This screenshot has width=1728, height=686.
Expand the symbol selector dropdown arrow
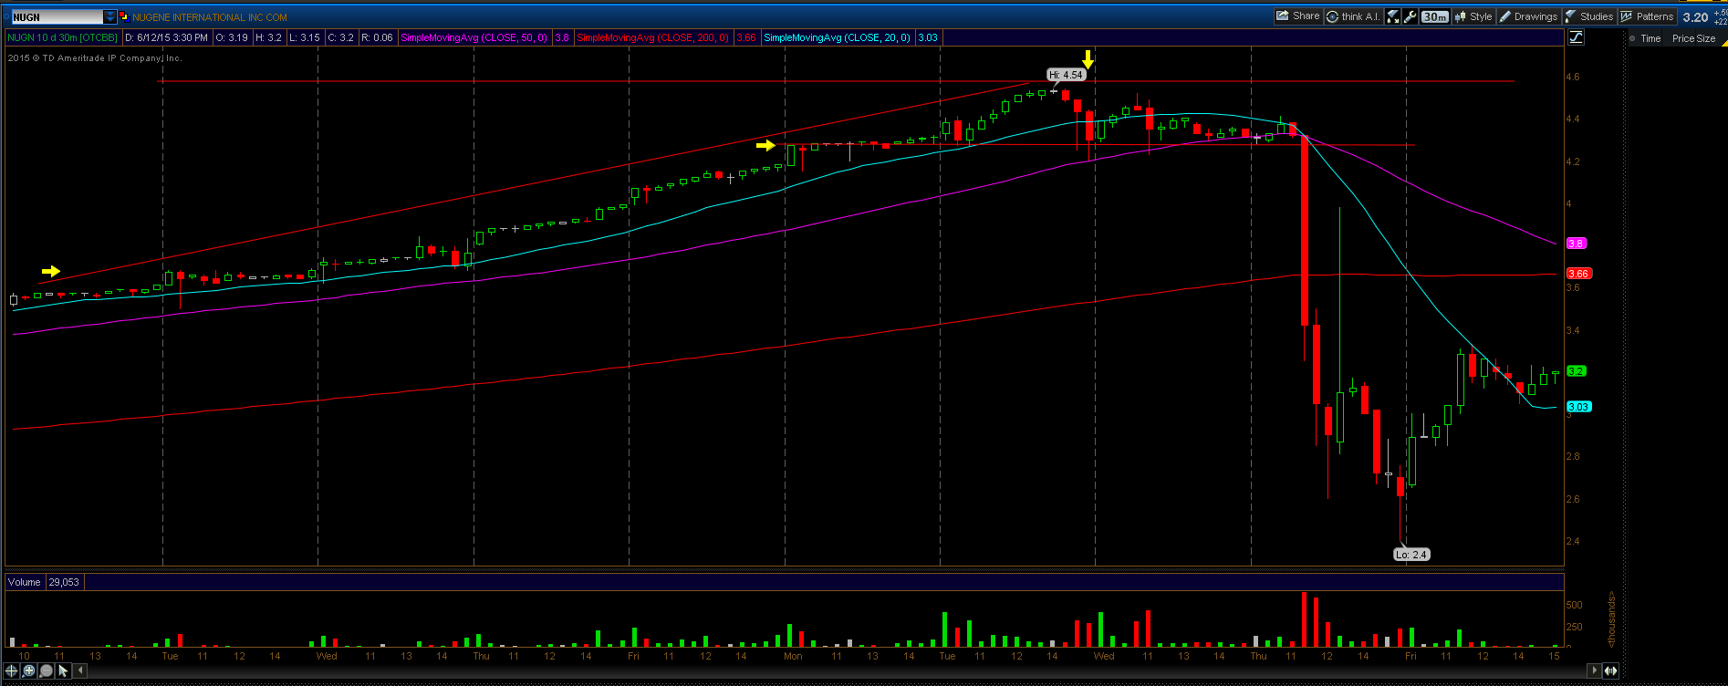111,17
